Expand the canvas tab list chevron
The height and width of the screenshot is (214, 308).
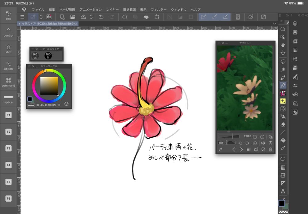pyautogui.click(x=274, y=23)
